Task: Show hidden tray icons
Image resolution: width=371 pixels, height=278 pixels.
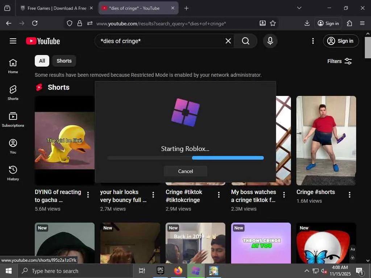Action: tap(307, 271)
